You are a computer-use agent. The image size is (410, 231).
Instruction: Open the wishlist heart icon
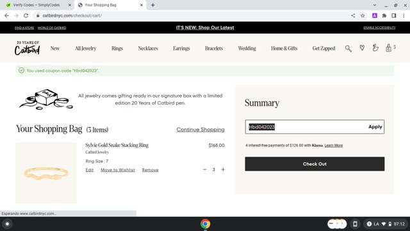click(362, 48)
